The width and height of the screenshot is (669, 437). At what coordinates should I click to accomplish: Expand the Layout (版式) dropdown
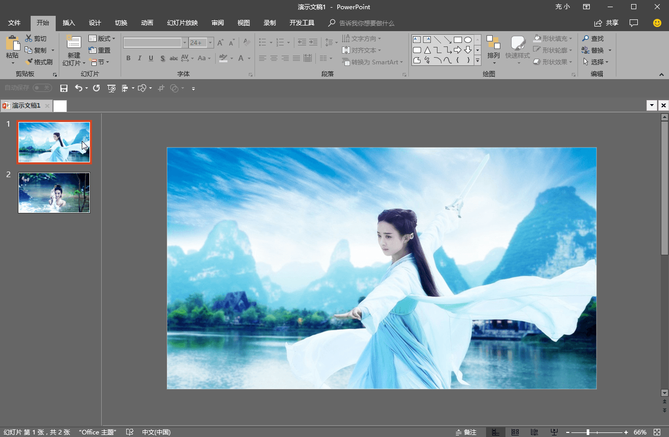pos(102,39)
